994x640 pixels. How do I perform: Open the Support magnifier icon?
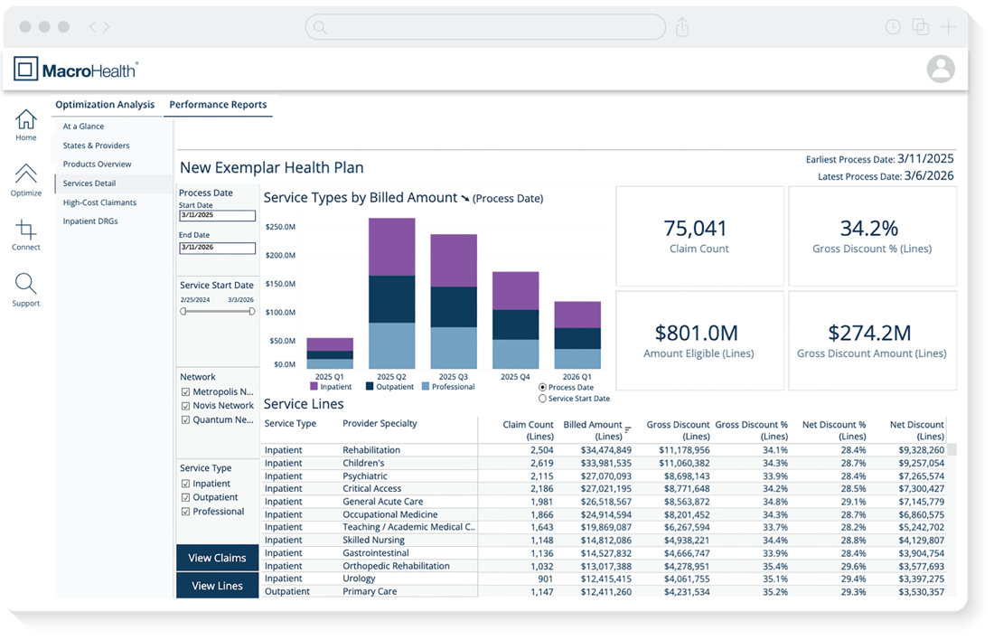pos(26,284)
